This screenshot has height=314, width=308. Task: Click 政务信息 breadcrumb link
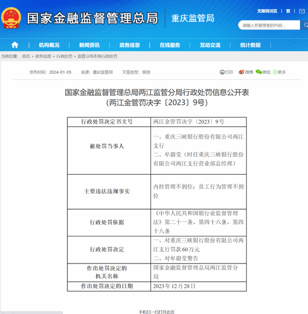point(43,56)
